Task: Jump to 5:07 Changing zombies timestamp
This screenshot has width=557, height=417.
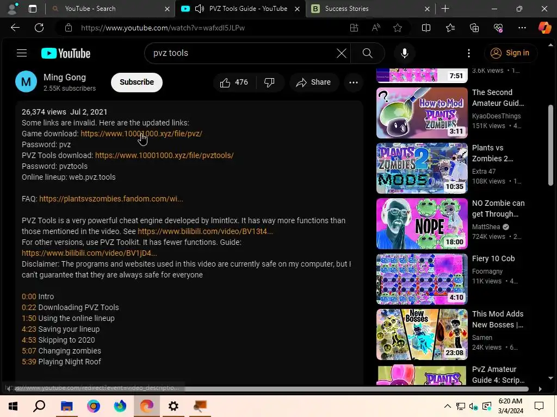Action: 29,351
